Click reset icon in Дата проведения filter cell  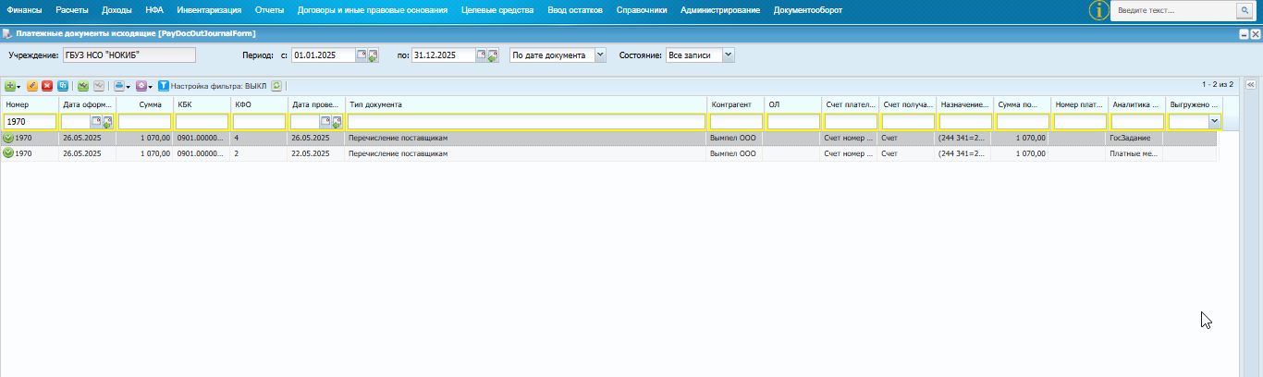[x=337, y=121]
